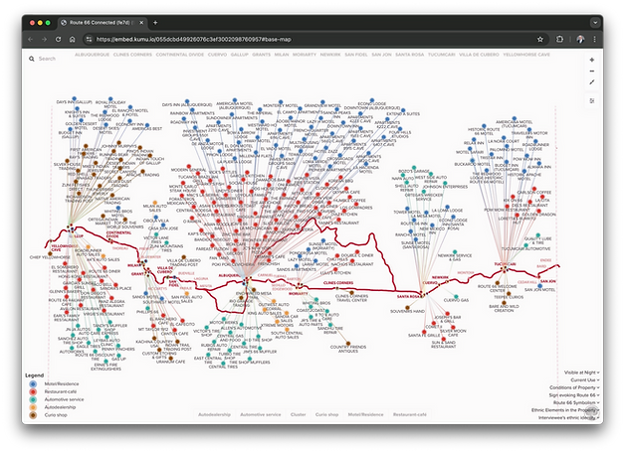Click the browser forward arrow
Screen dimensions: 625x452
click(x=44, y=39)
